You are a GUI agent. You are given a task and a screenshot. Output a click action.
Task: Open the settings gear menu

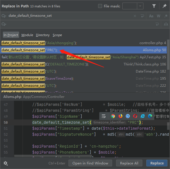pyautogui.click(x=5, y=163)
